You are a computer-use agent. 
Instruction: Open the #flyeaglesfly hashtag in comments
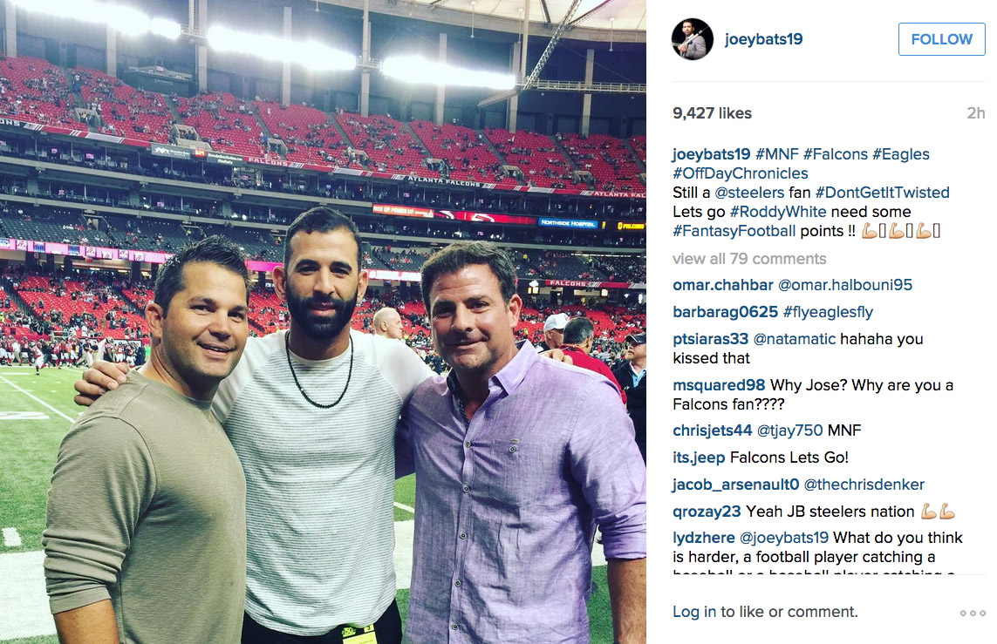coord(828,312)
